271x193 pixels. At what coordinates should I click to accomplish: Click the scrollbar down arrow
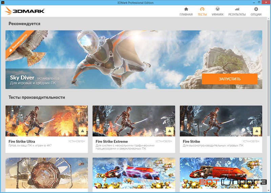[x=268, y=191]
